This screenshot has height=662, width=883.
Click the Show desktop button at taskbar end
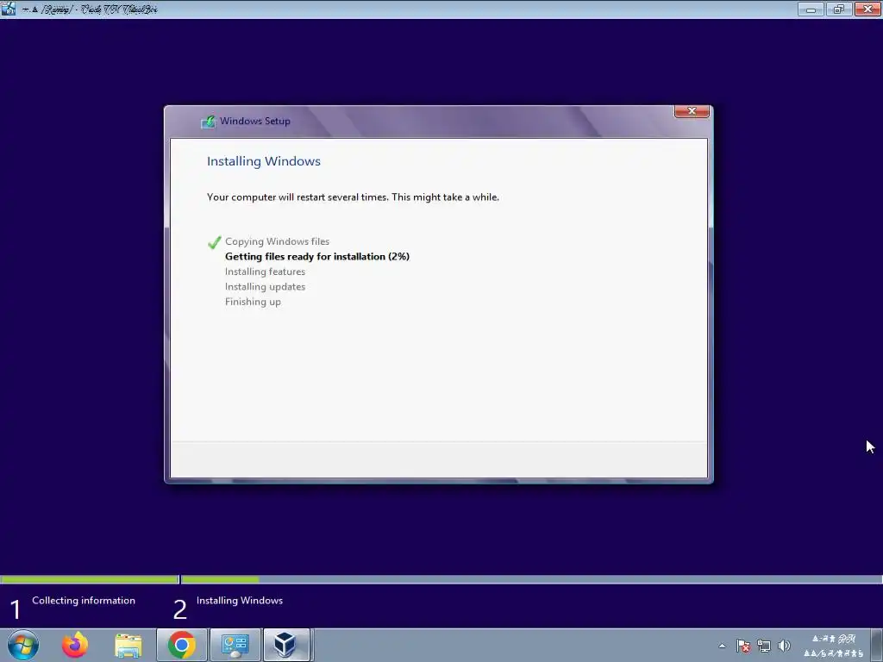tap(877, 645)
